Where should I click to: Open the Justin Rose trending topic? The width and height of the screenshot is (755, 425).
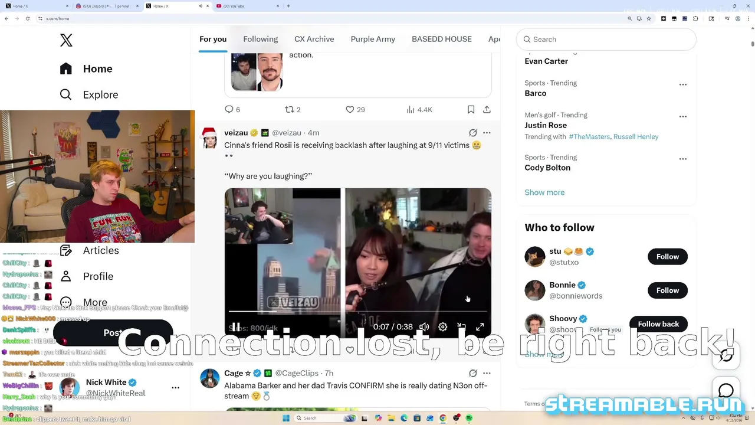tap(546, 125)
